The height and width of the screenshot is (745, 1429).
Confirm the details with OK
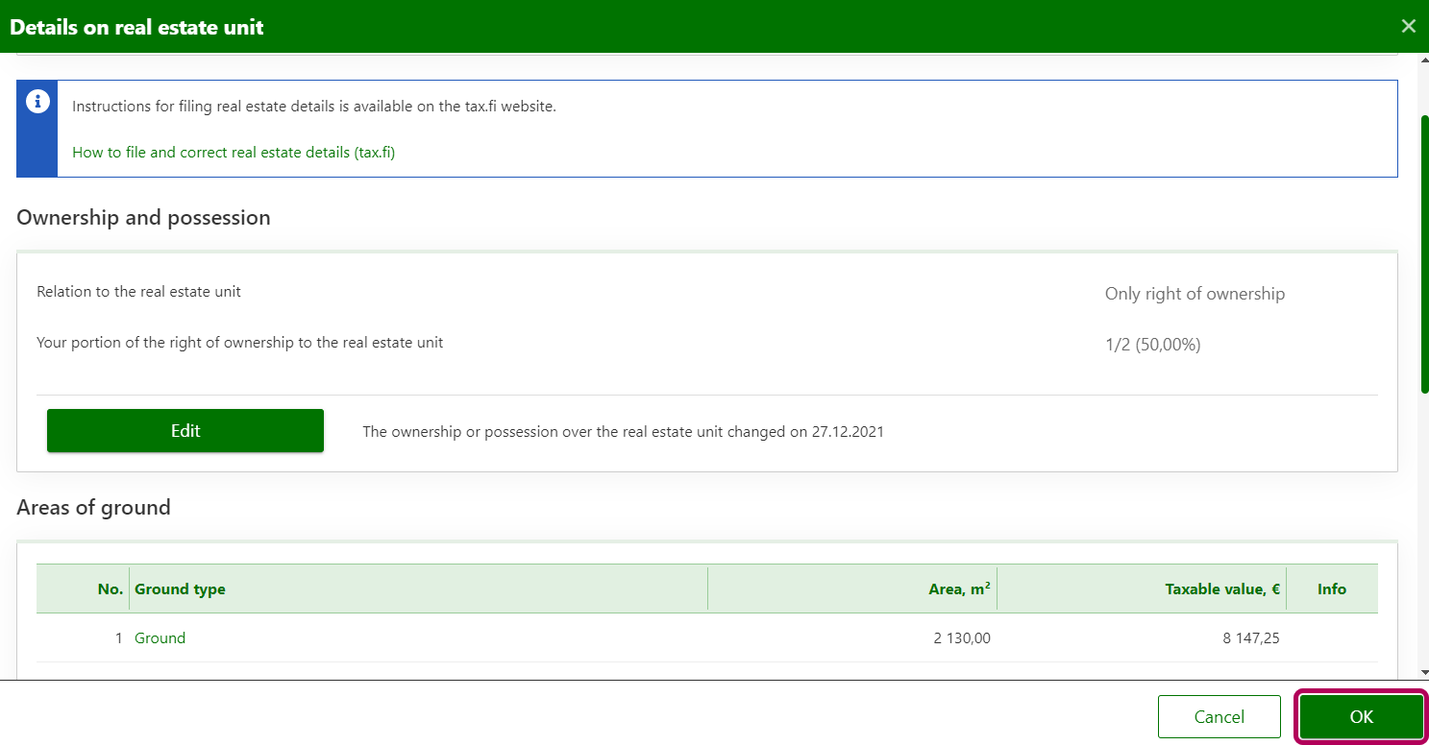click(1361, 717)
